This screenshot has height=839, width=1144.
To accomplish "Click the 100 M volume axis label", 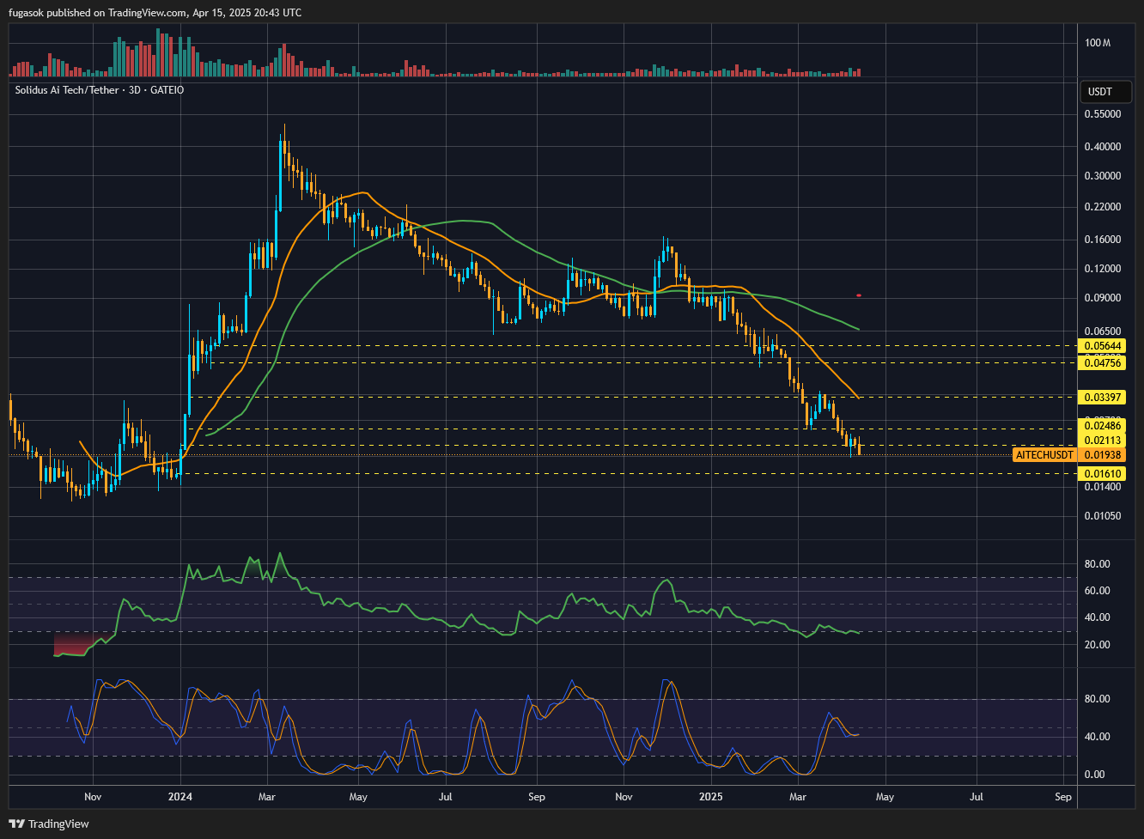I will (1098, 43).
